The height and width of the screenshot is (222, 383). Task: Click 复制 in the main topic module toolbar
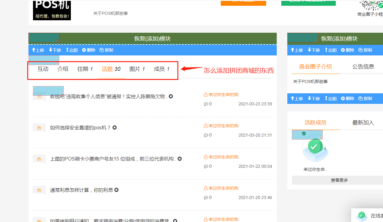(106, 50)
